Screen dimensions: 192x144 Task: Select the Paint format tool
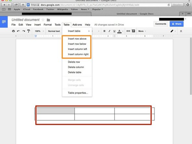click(29, 31)
